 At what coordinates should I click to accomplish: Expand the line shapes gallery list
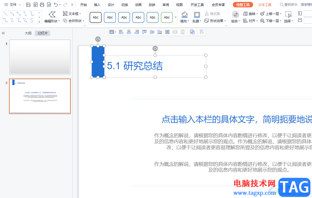click(x=39, y=22)
